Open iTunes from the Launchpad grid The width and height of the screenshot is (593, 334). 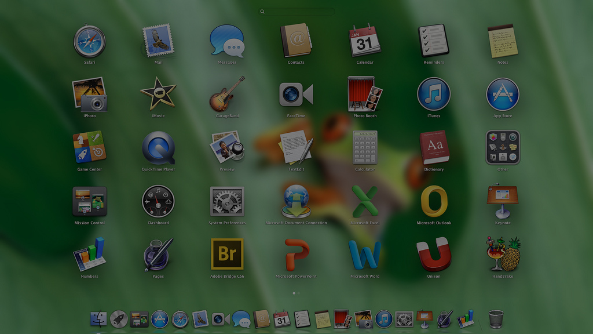tap(434, 95)
